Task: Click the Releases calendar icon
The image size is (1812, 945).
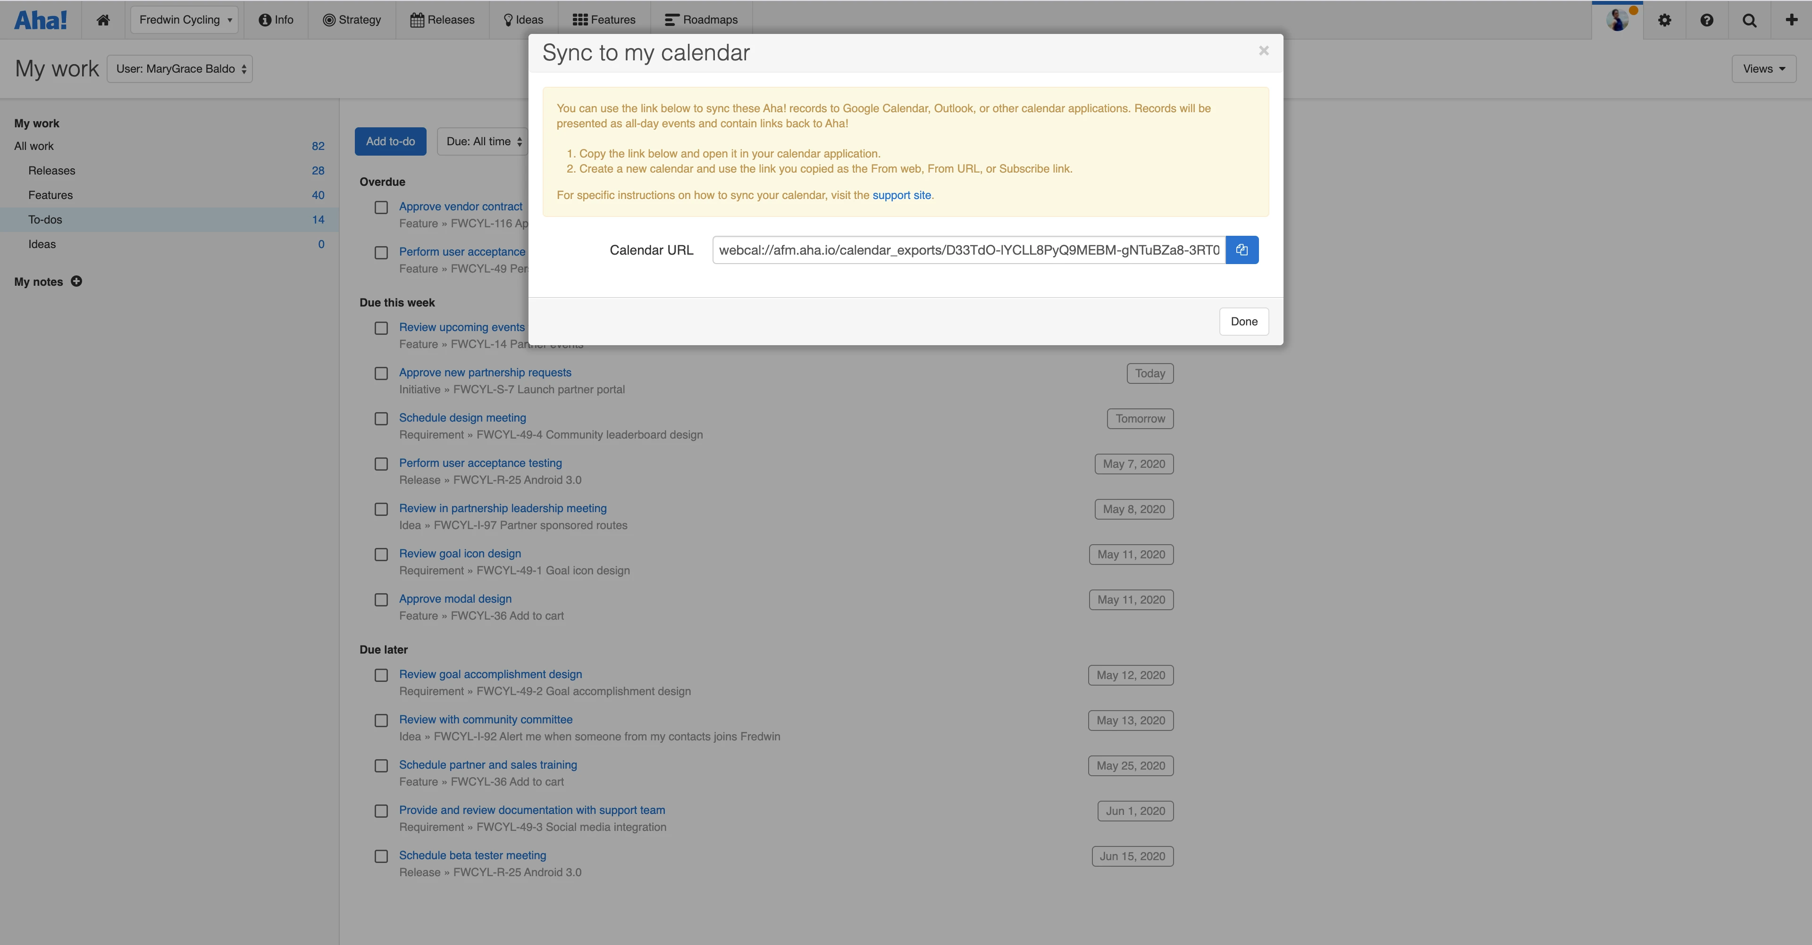Action: pyautogui.click(x=418, y=19)
